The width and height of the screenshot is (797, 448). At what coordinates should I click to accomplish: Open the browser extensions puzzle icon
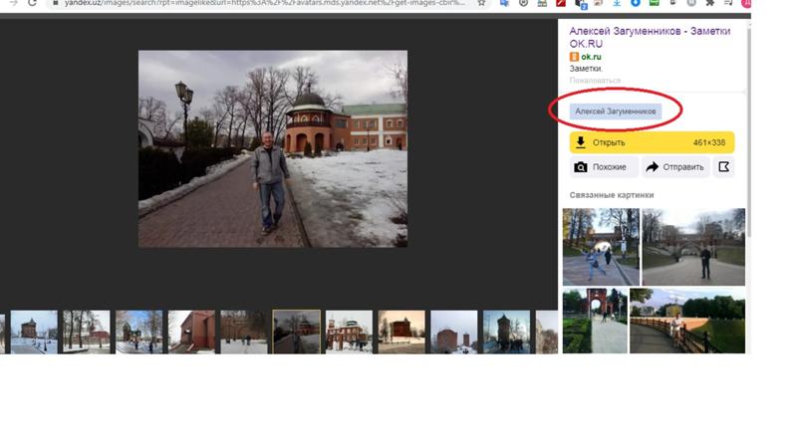[710, 3]
